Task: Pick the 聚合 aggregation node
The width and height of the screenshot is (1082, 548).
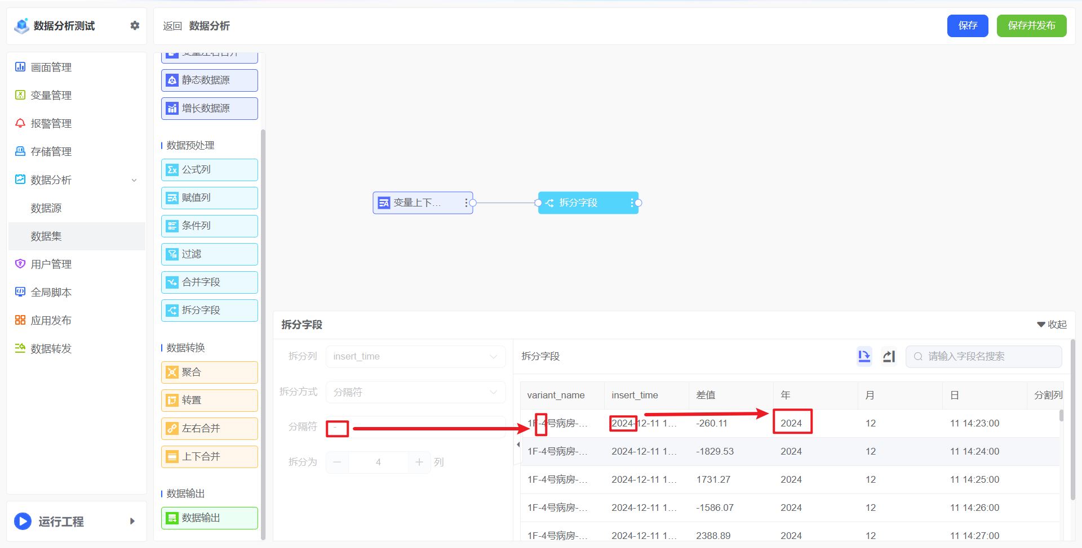Action: [x=209, y=372]
